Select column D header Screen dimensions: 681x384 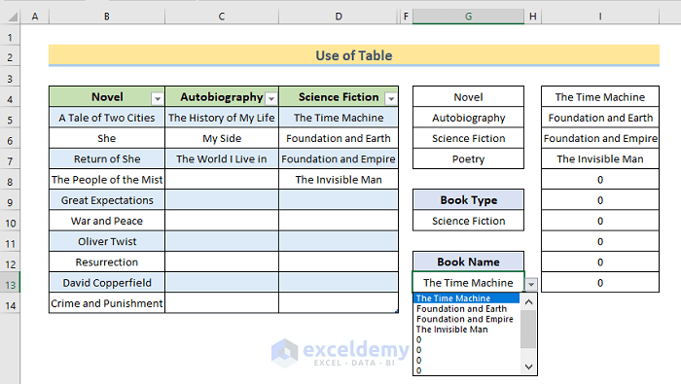[x=339, y=17]
